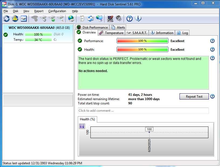This screenshot has width=220, height=167.
Task: Minimize the Hard Disk Sentinel window
Action: [x=196, y=3]
